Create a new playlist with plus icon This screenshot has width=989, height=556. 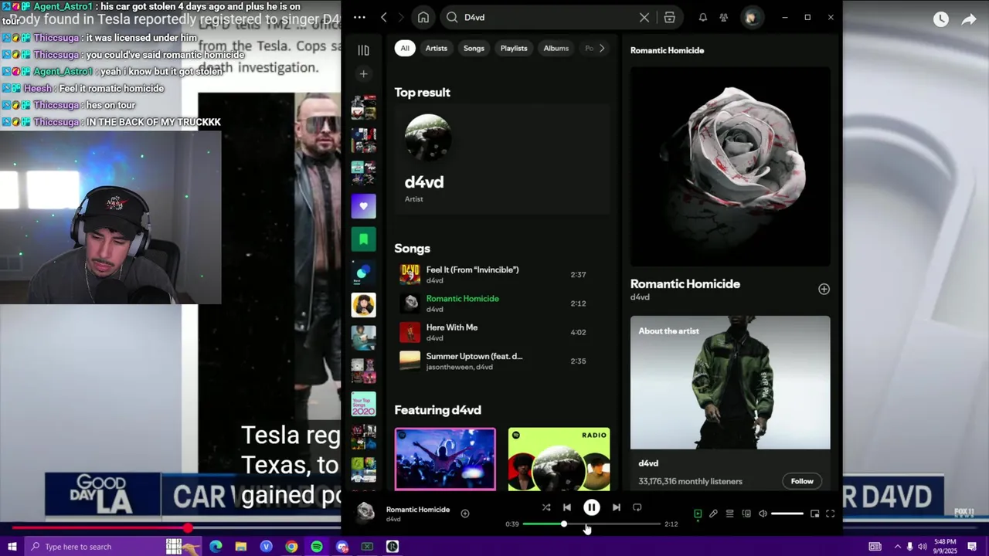tap(363, 74)
